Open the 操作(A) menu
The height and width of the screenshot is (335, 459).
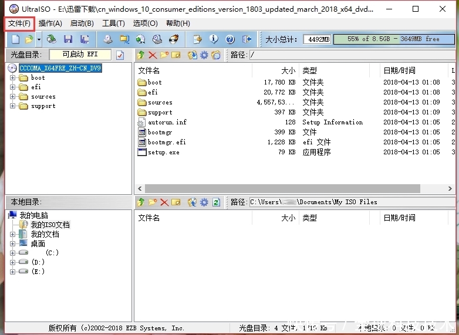tap(50, 23)
